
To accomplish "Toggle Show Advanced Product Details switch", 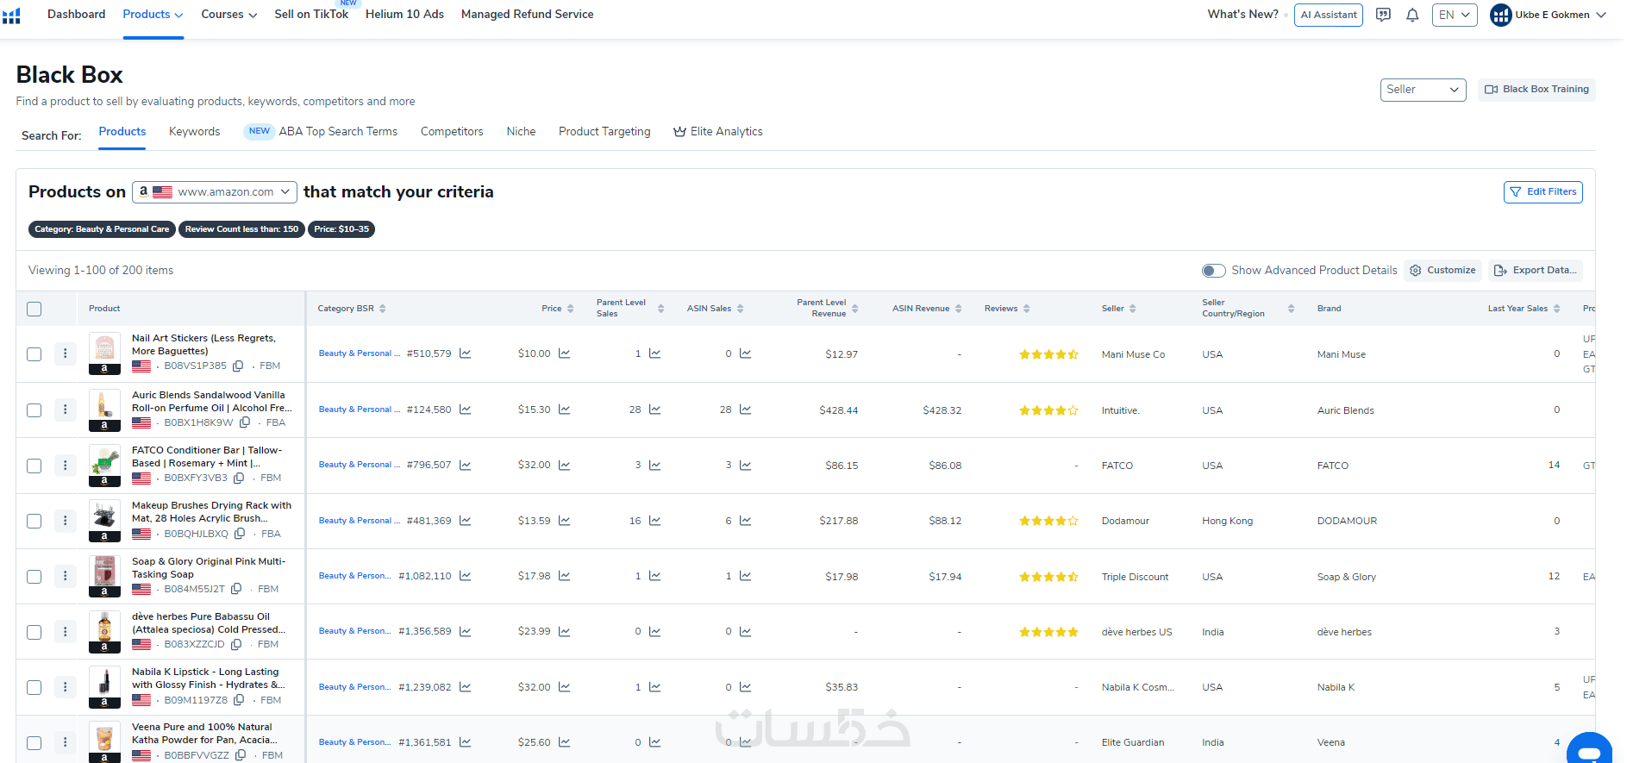I will [1214, 271].
